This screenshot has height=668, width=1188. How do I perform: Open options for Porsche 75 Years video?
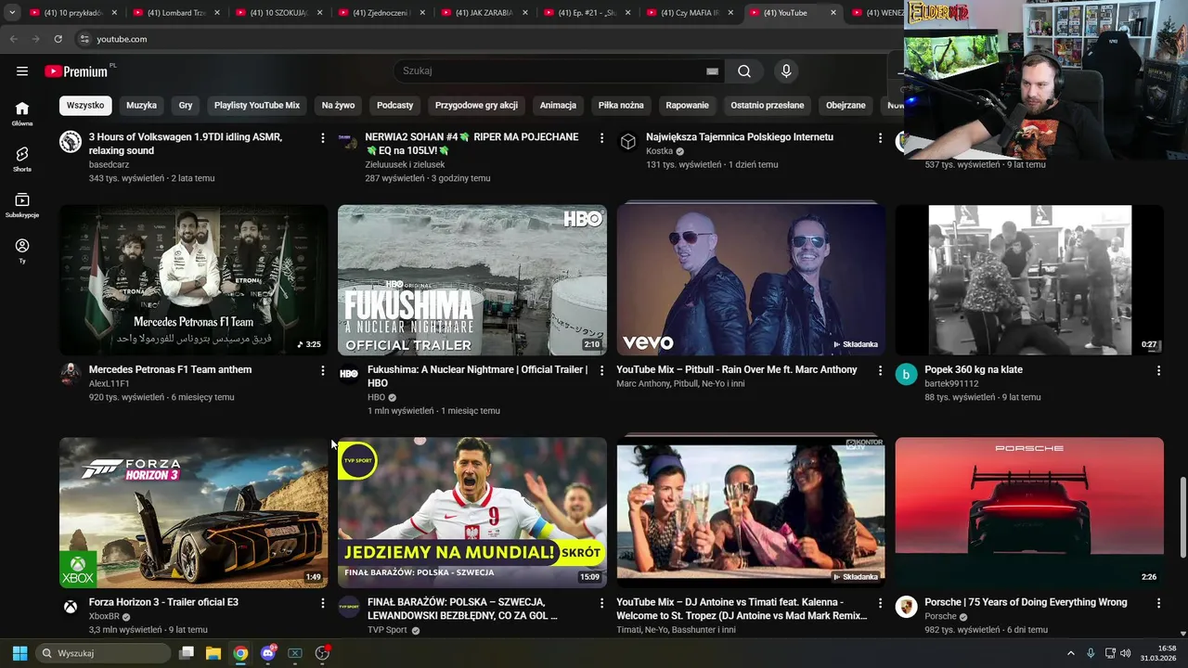click(1158, 603)
